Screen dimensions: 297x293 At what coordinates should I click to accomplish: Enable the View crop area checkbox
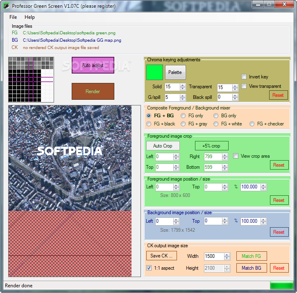tap(236, 156)
